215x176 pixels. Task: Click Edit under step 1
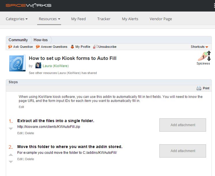(x=20, y=133)
